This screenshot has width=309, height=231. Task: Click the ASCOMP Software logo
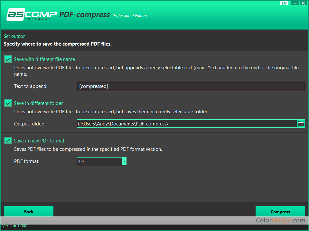(x=31, y=15)
